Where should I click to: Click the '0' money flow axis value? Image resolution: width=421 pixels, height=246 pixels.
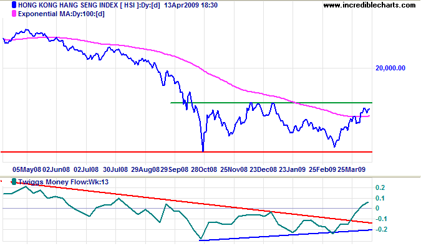pyautogui.click(x=377, y=208)
